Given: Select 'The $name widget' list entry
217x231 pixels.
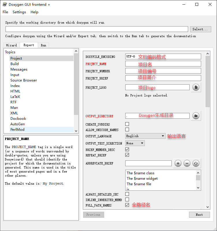Looking at the screenshot, I should tap(161, 178).
